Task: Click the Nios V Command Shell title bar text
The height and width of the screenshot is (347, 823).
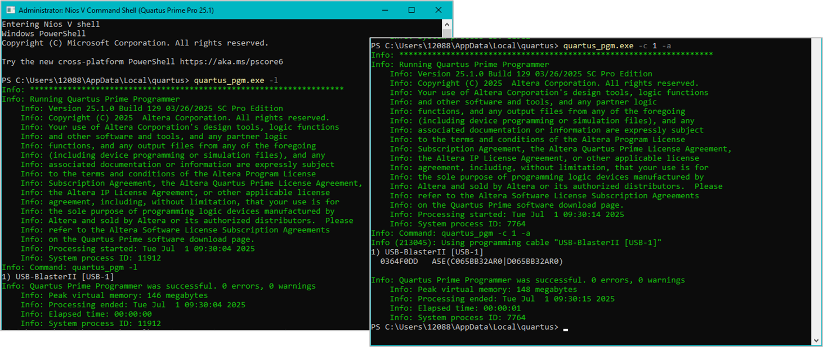Action: 116,10
